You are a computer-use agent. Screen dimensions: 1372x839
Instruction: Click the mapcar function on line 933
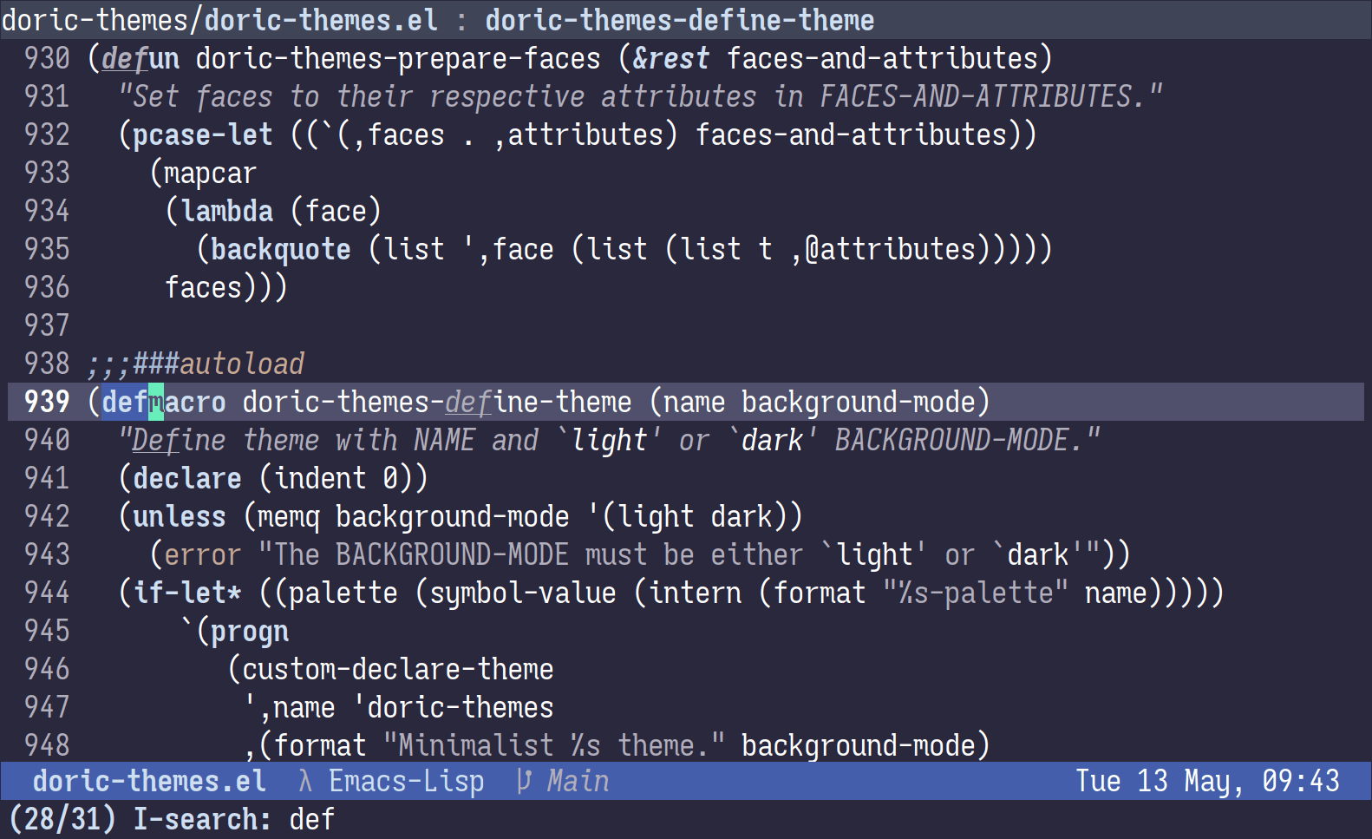click(x=211, y=173)
